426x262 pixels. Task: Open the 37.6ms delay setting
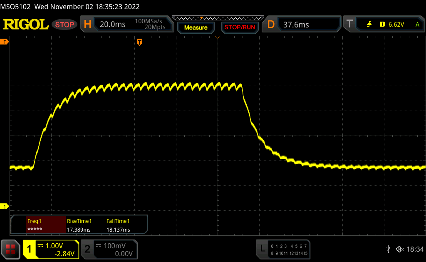pos(296,25)
